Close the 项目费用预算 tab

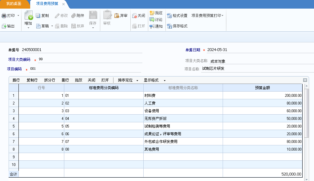pos(63,4)
